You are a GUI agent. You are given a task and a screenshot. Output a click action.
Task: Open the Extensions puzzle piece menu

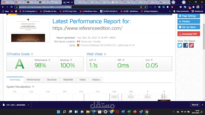(194, 7)
